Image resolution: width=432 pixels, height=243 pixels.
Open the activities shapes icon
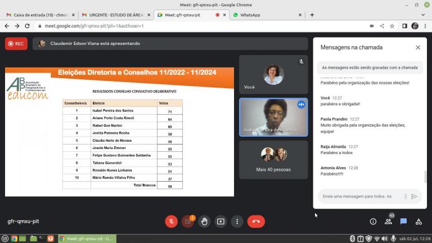click(x=418, y=222)
